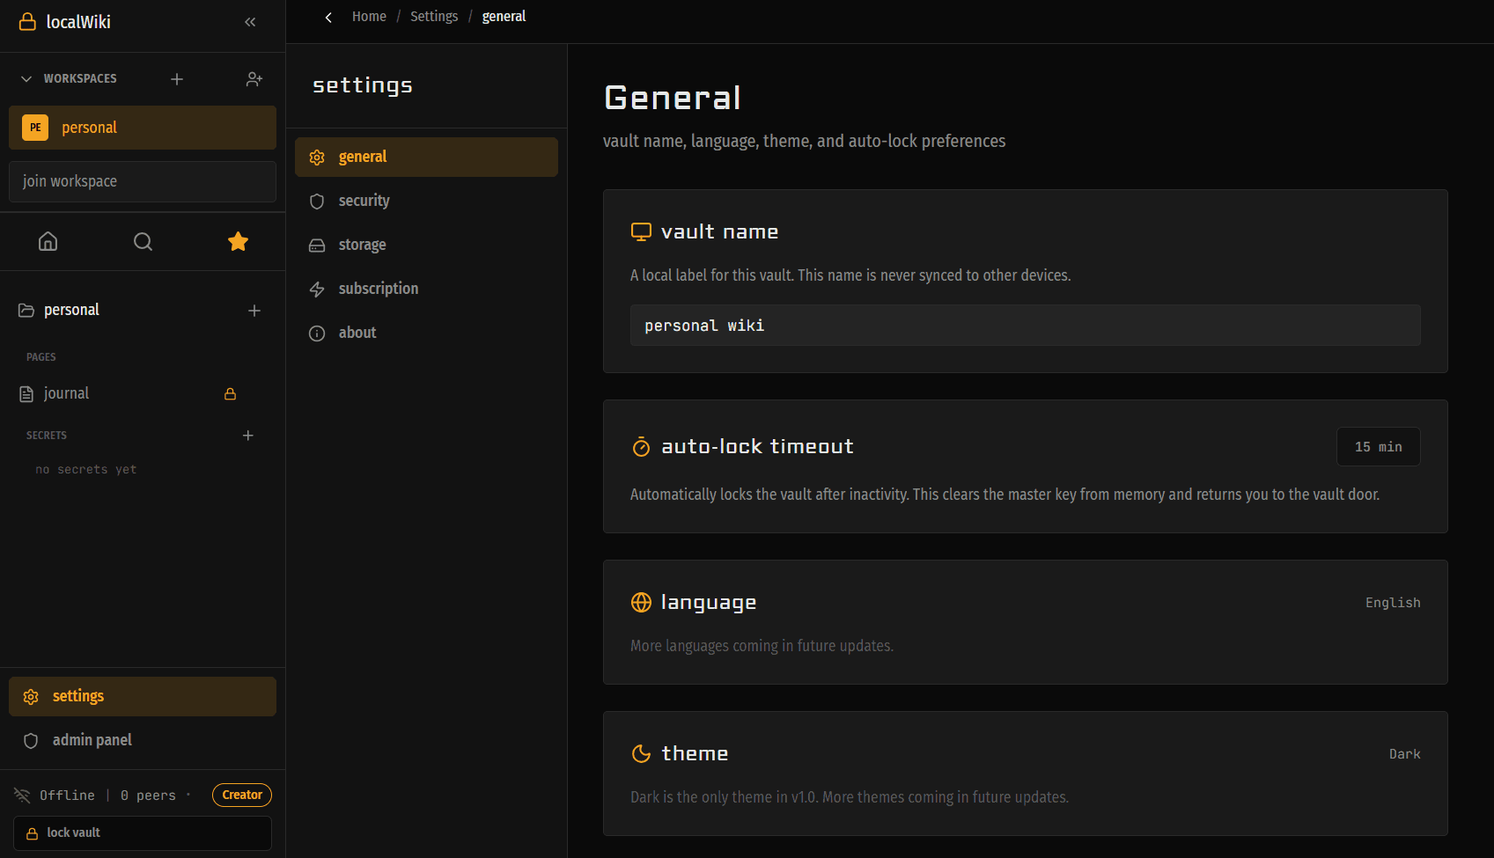1494x858 pixels.
Task: Collapse the sidebar with the chevron
Action: [x=250, y=22]
